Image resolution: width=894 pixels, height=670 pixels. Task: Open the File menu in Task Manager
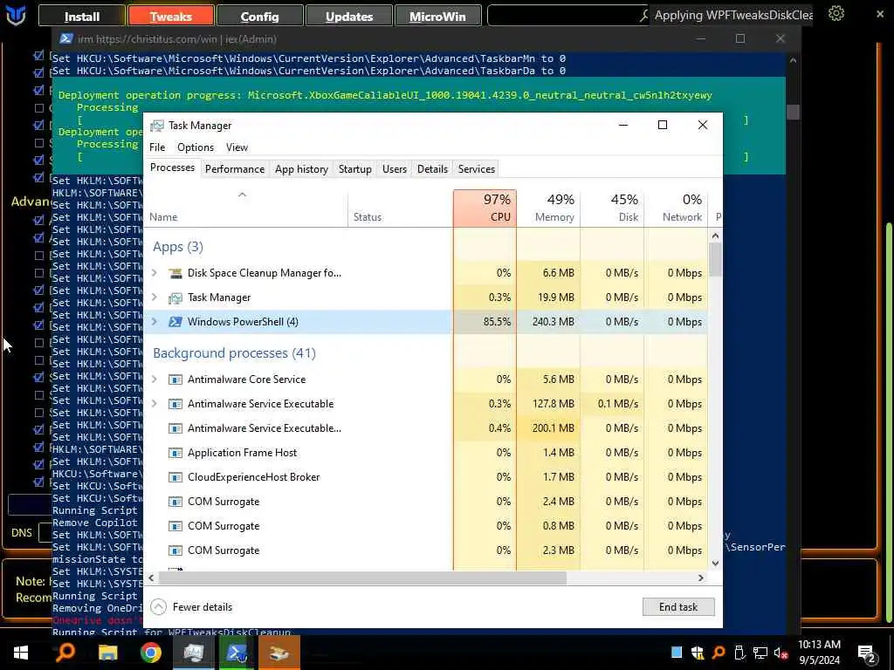tap(157, 147)
